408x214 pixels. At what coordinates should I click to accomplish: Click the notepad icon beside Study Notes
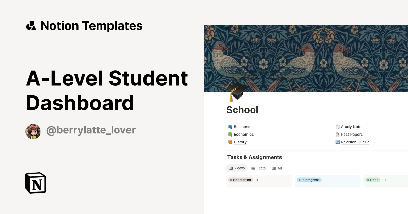(x=338, y=127)
